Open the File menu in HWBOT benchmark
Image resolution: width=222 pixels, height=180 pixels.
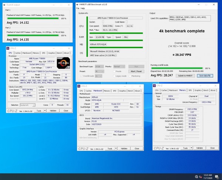point(78,9)
